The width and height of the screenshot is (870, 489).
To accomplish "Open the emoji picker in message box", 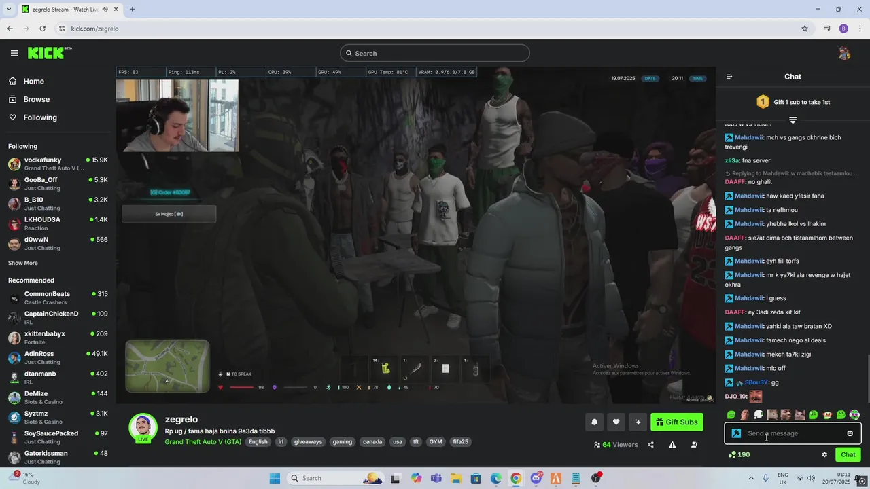I will 850,433.
